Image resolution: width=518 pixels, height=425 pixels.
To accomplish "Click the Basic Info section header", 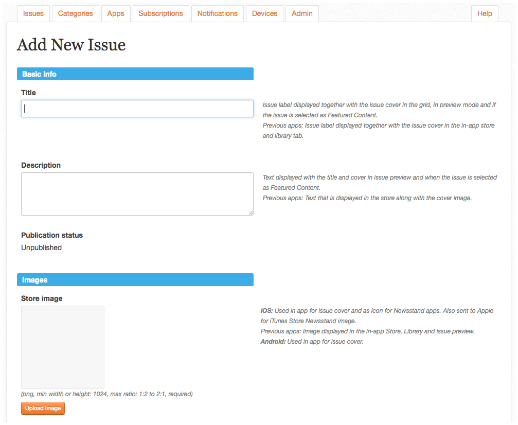I will (135, 74).
